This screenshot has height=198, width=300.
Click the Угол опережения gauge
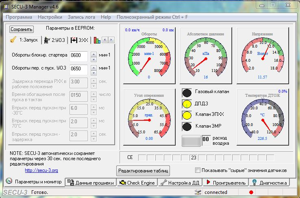point(149,117)
